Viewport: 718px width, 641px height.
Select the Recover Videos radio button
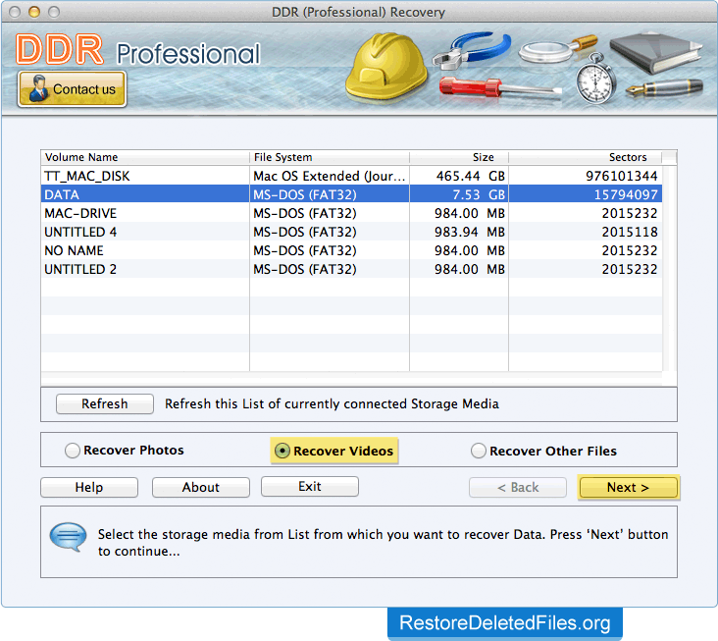click(282, 451)
